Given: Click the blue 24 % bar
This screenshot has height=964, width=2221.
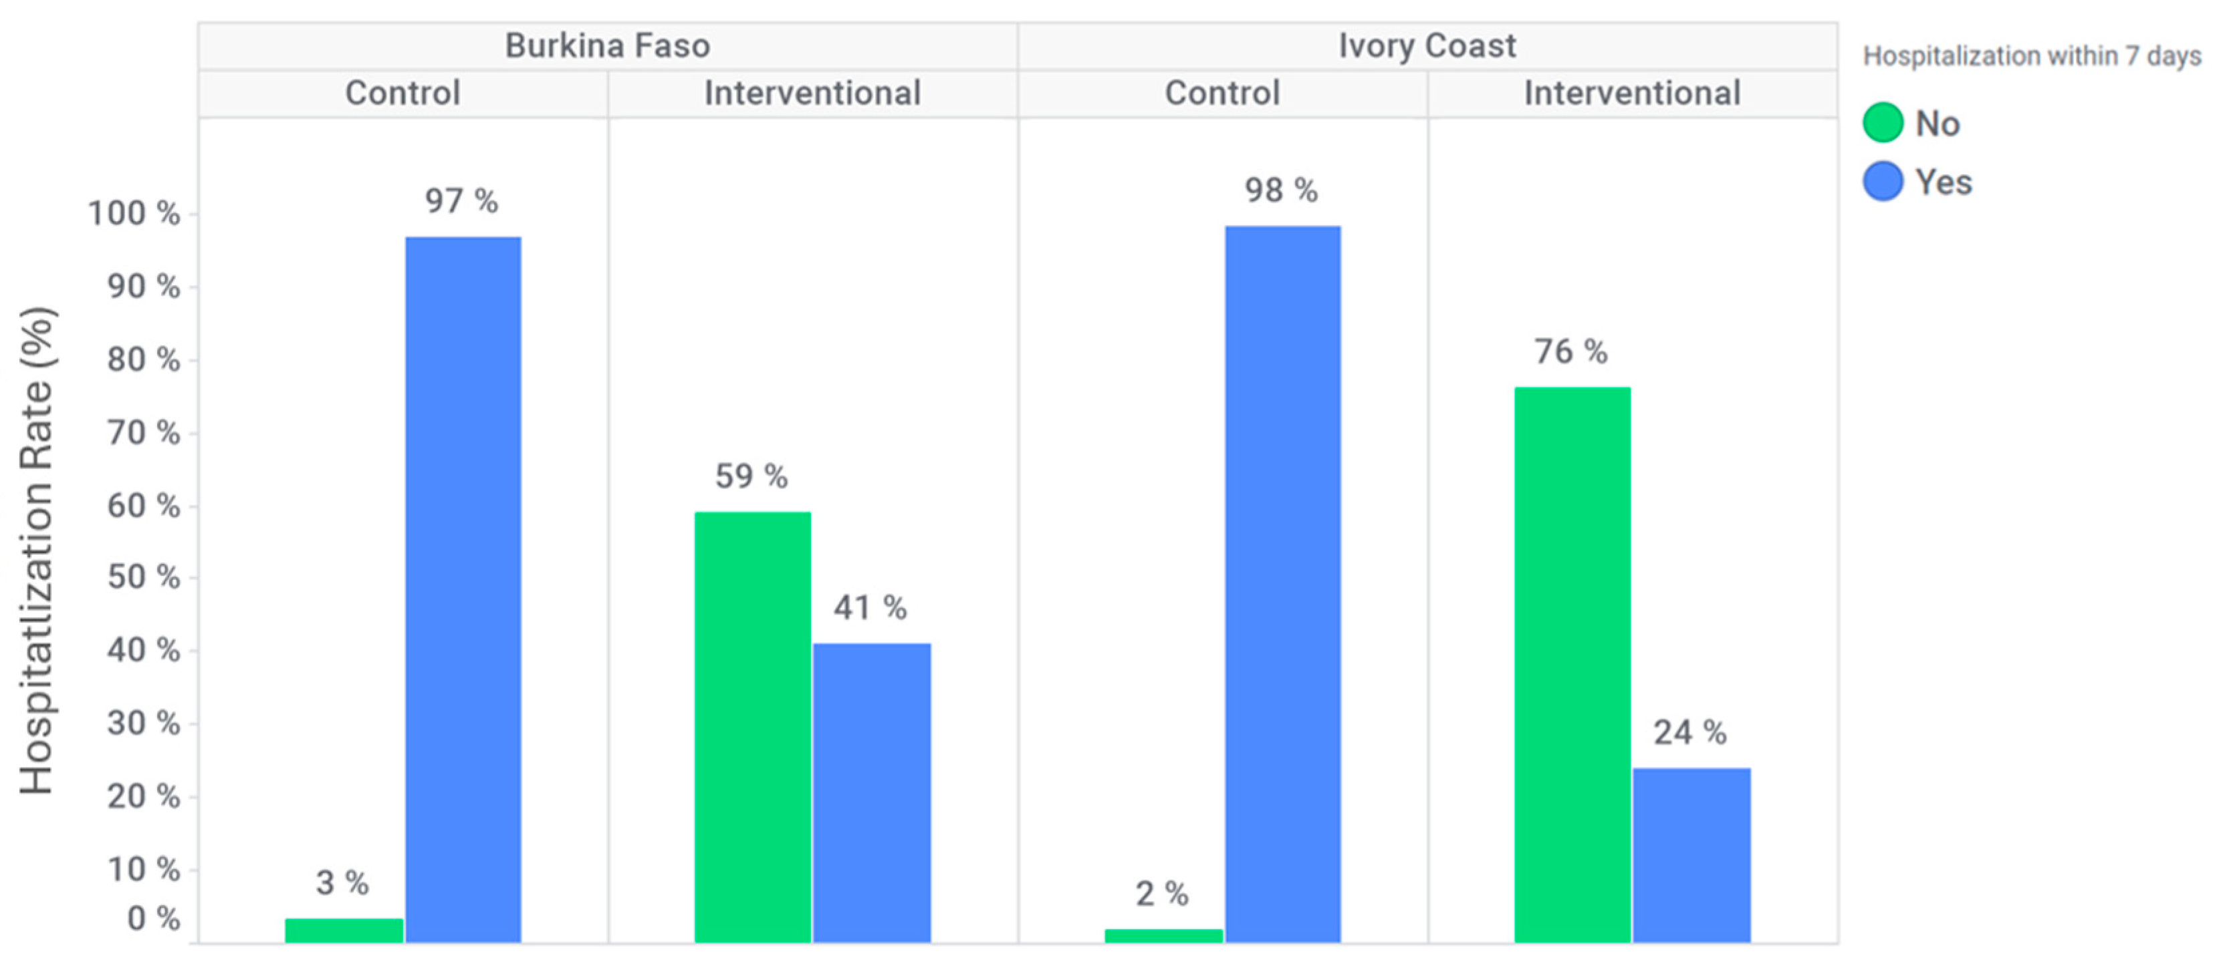Looking at the screenshot, I should pos(1691,854).
